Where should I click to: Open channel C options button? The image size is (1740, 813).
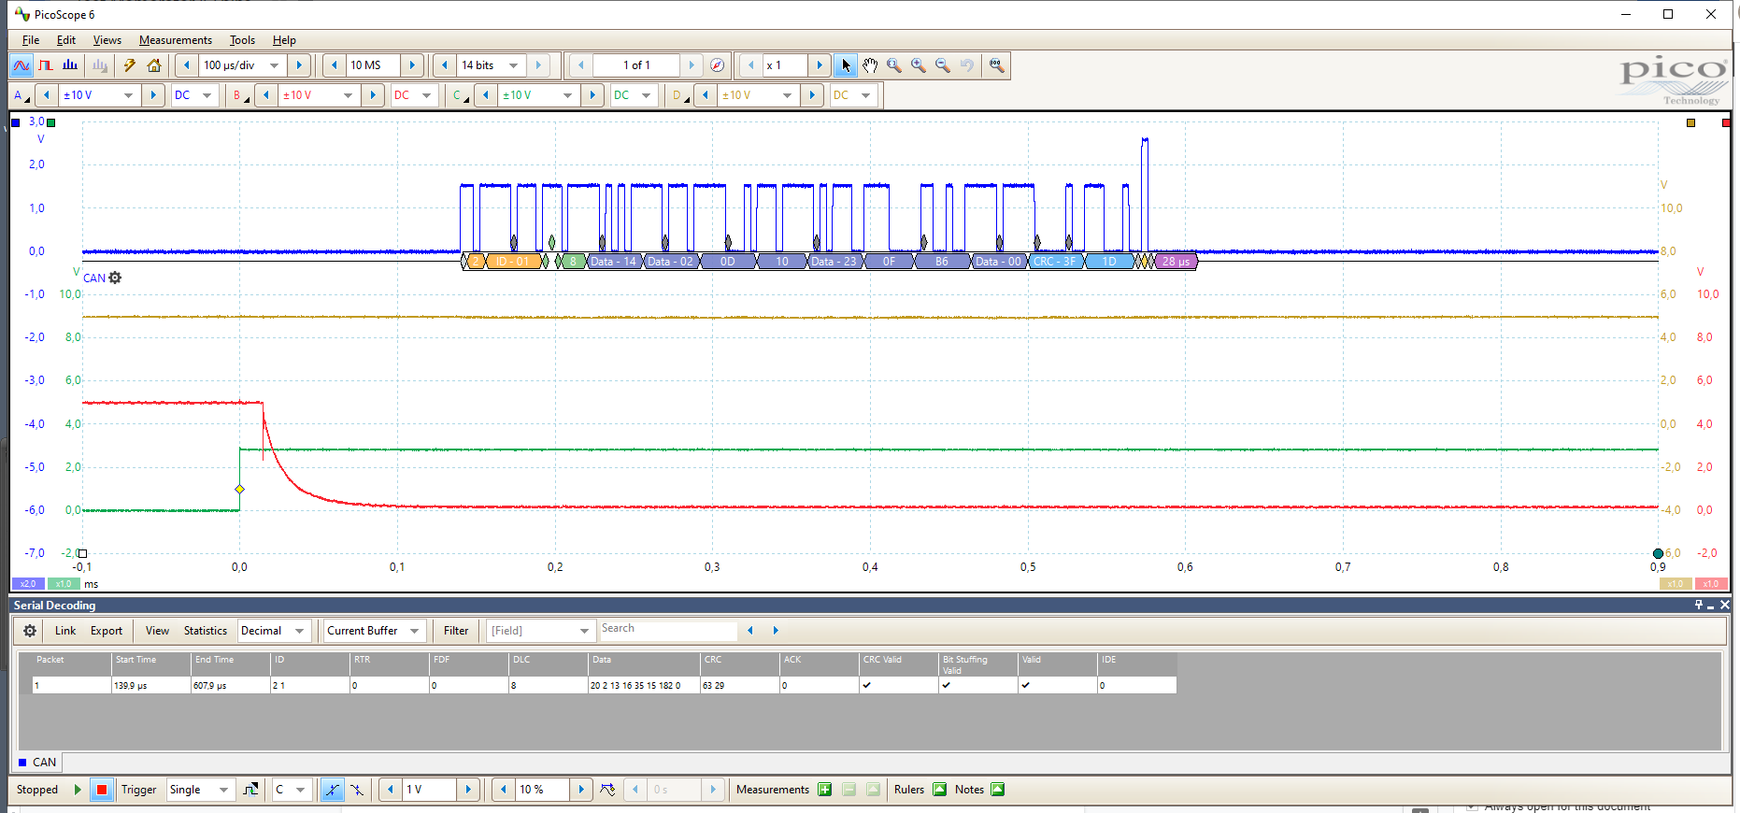(x=461, y=95)
